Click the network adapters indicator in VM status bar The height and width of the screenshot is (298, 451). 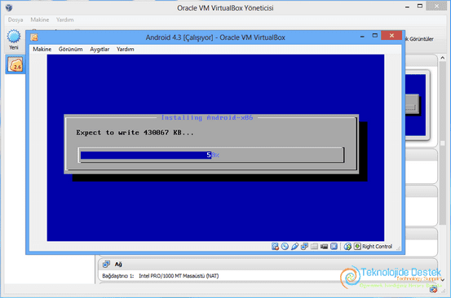click(304, 247)
